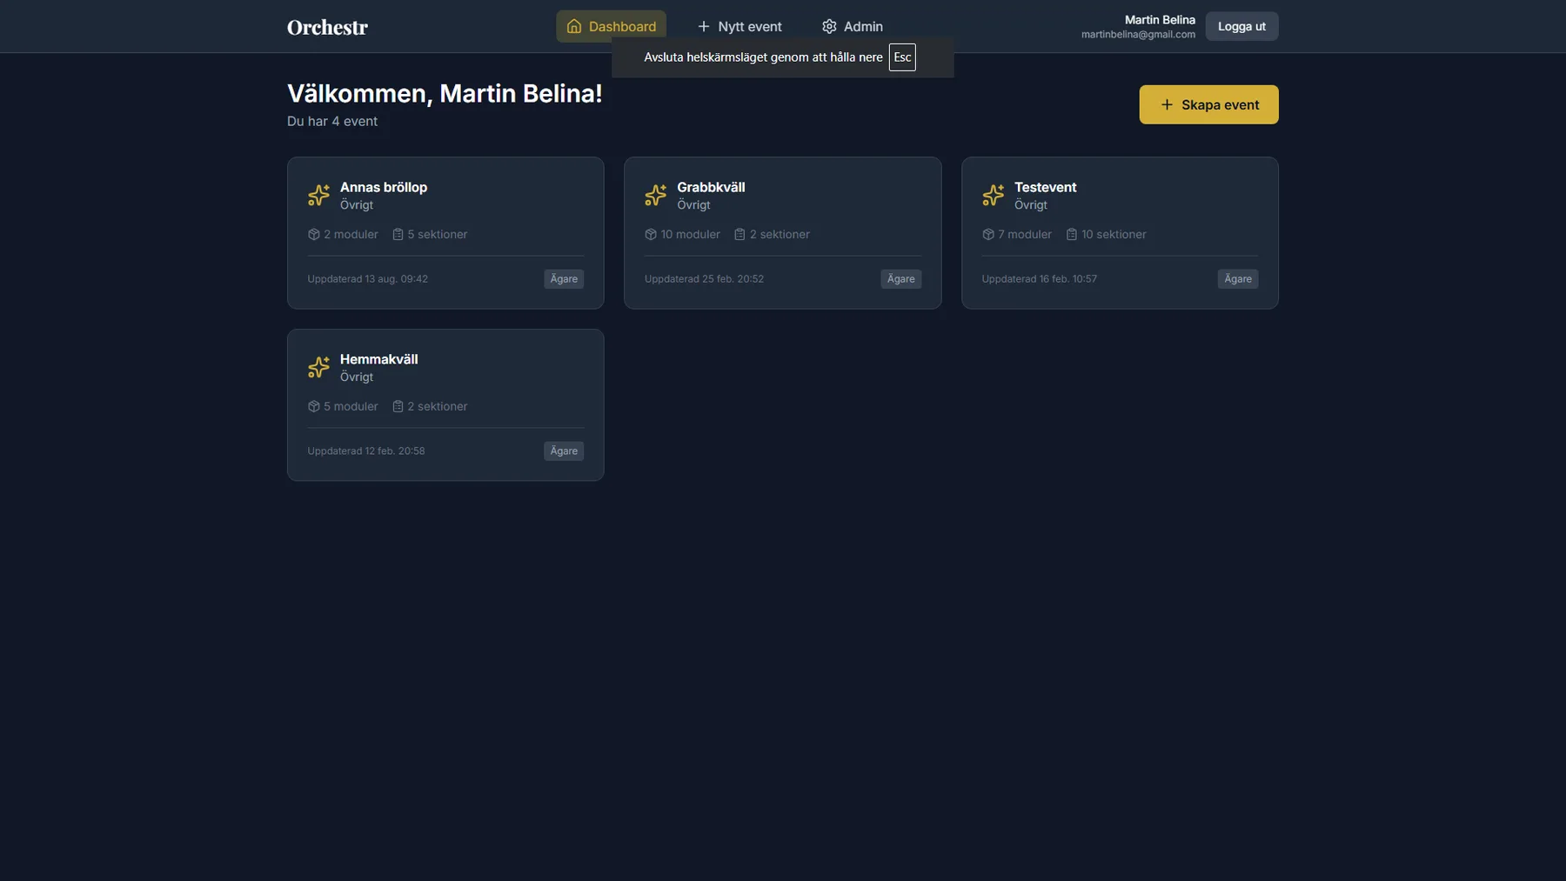This screenshot has width=1566, height=881.
Task: Click Övrigt label under Testevent
Action: coord(1030,205)
